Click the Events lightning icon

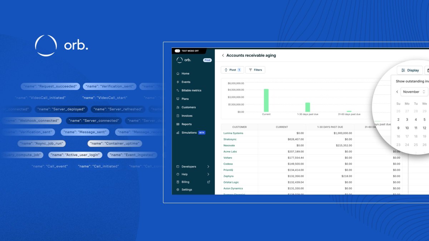[178, 82]
